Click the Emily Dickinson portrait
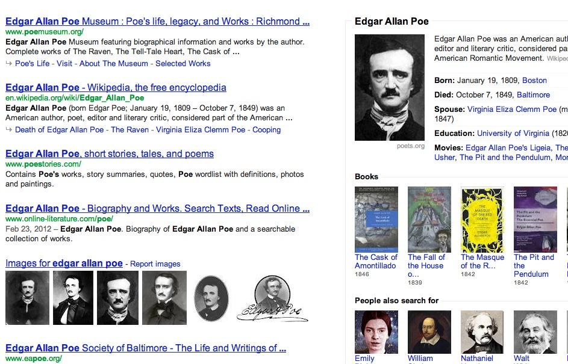 [x=376, y=332]
